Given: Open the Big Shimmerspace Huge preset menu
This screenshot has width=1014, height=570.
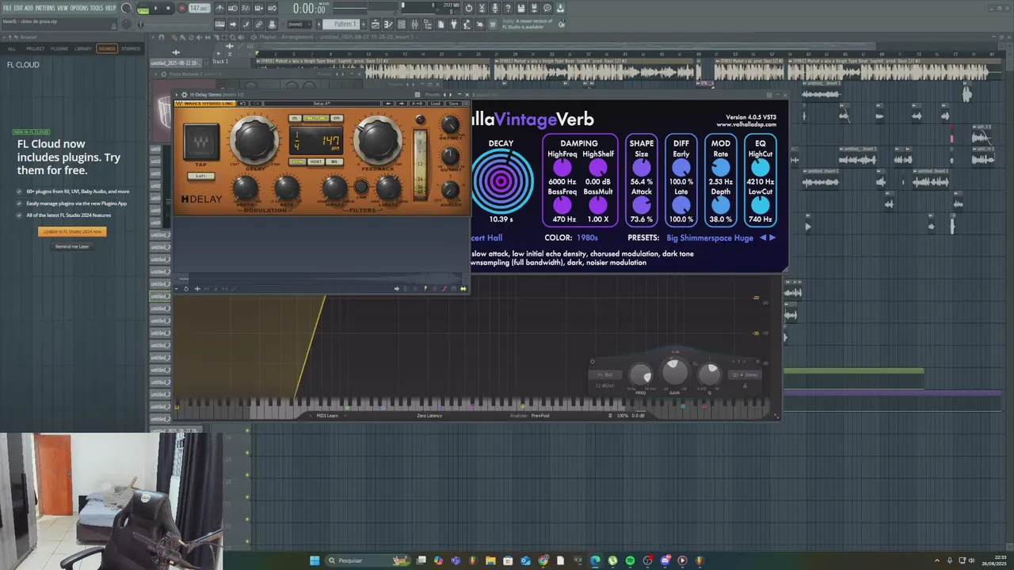Looking at the screenshot, I should 710,237.
